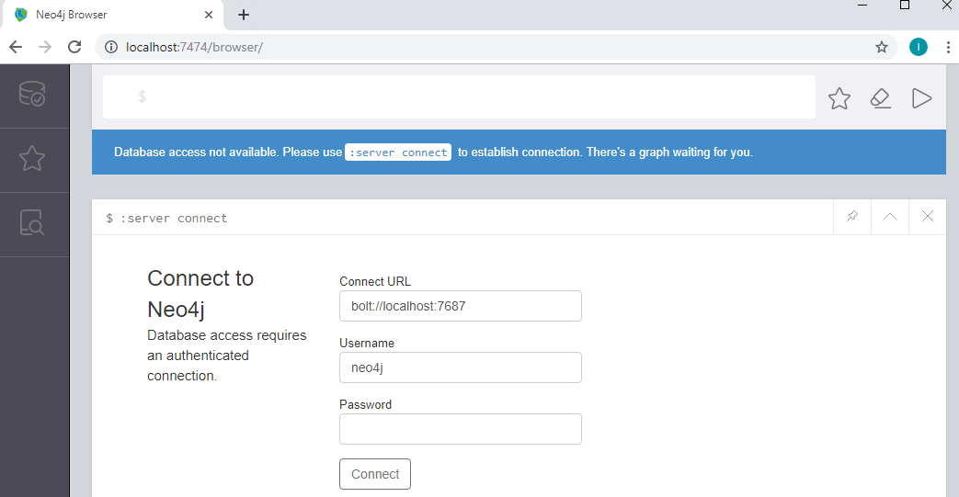Maximize the Chrome window
The image size is (959, 497).
(905, 6)
